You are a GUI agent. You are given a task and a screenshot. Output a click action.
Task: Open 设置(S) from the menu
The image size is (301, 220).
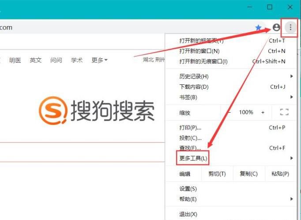(231, 189)
